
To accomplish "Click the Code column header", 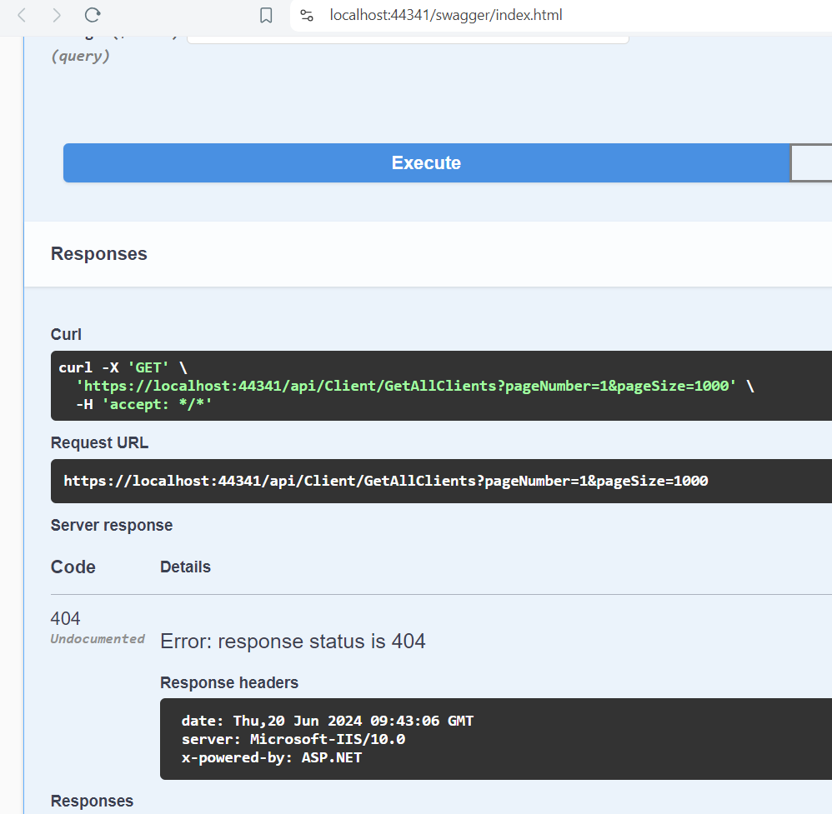I will click(x=73, y=567).
